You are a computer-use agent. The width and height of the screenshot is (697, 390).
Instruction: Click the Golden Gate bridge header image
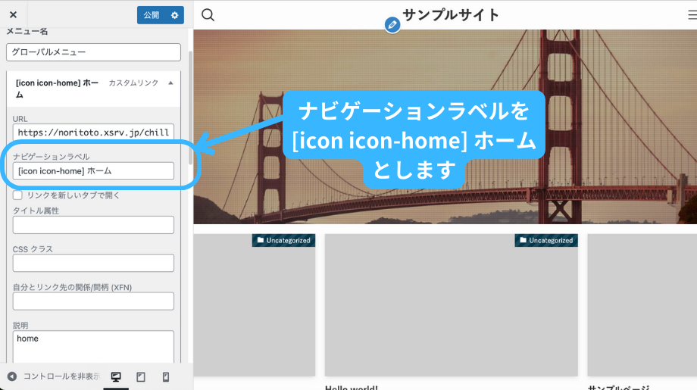pyautogui.click(x=445, y=126)
